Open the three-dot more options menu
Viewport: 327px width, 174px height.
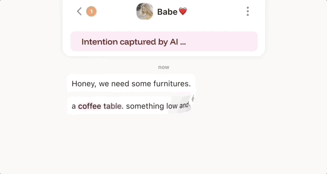pyautogui.click(x=248, y=11)
